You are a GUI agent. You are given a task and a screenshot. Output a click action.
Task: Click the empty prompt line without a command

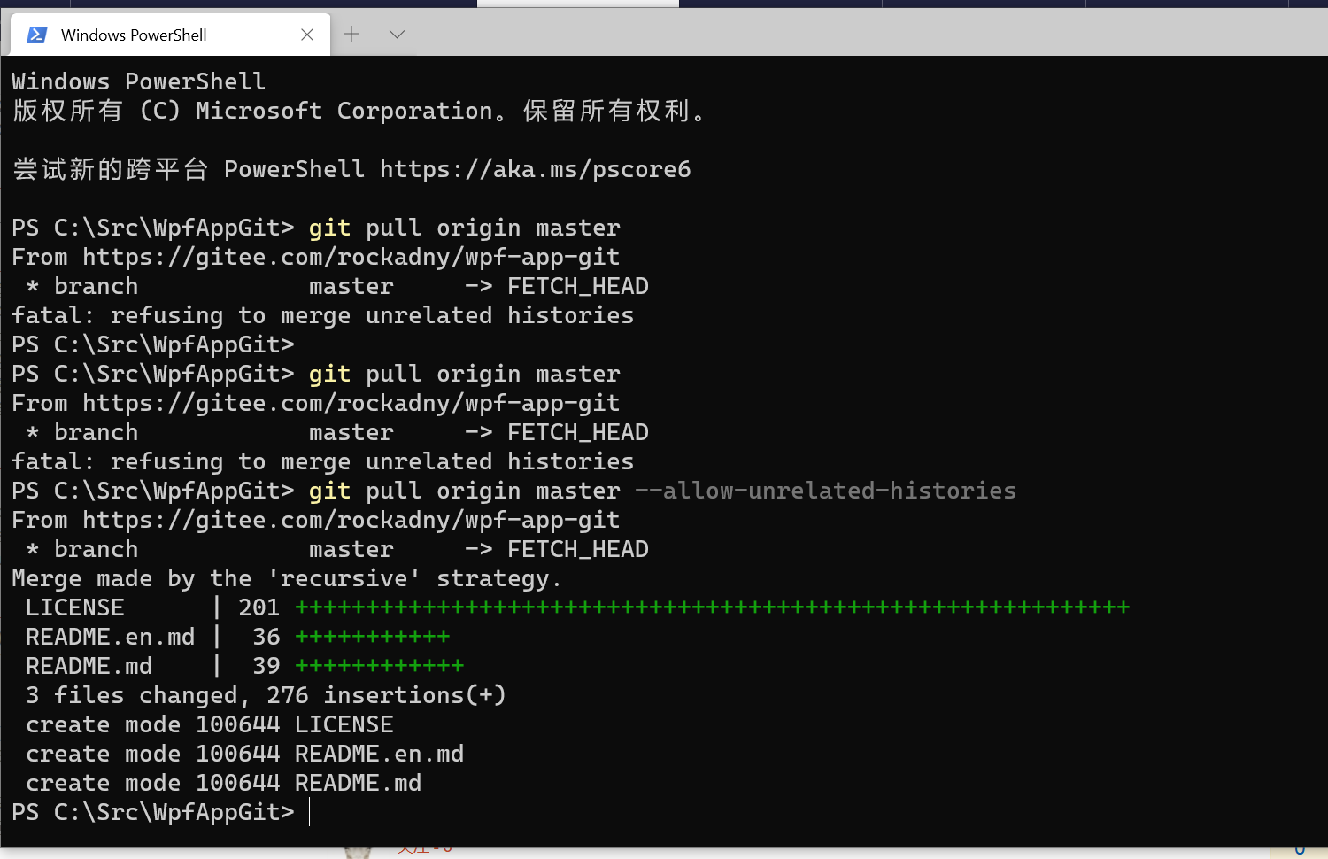153,344
